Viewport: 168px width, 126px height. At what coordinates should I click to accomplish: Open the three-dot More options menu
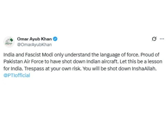point(162,39)
